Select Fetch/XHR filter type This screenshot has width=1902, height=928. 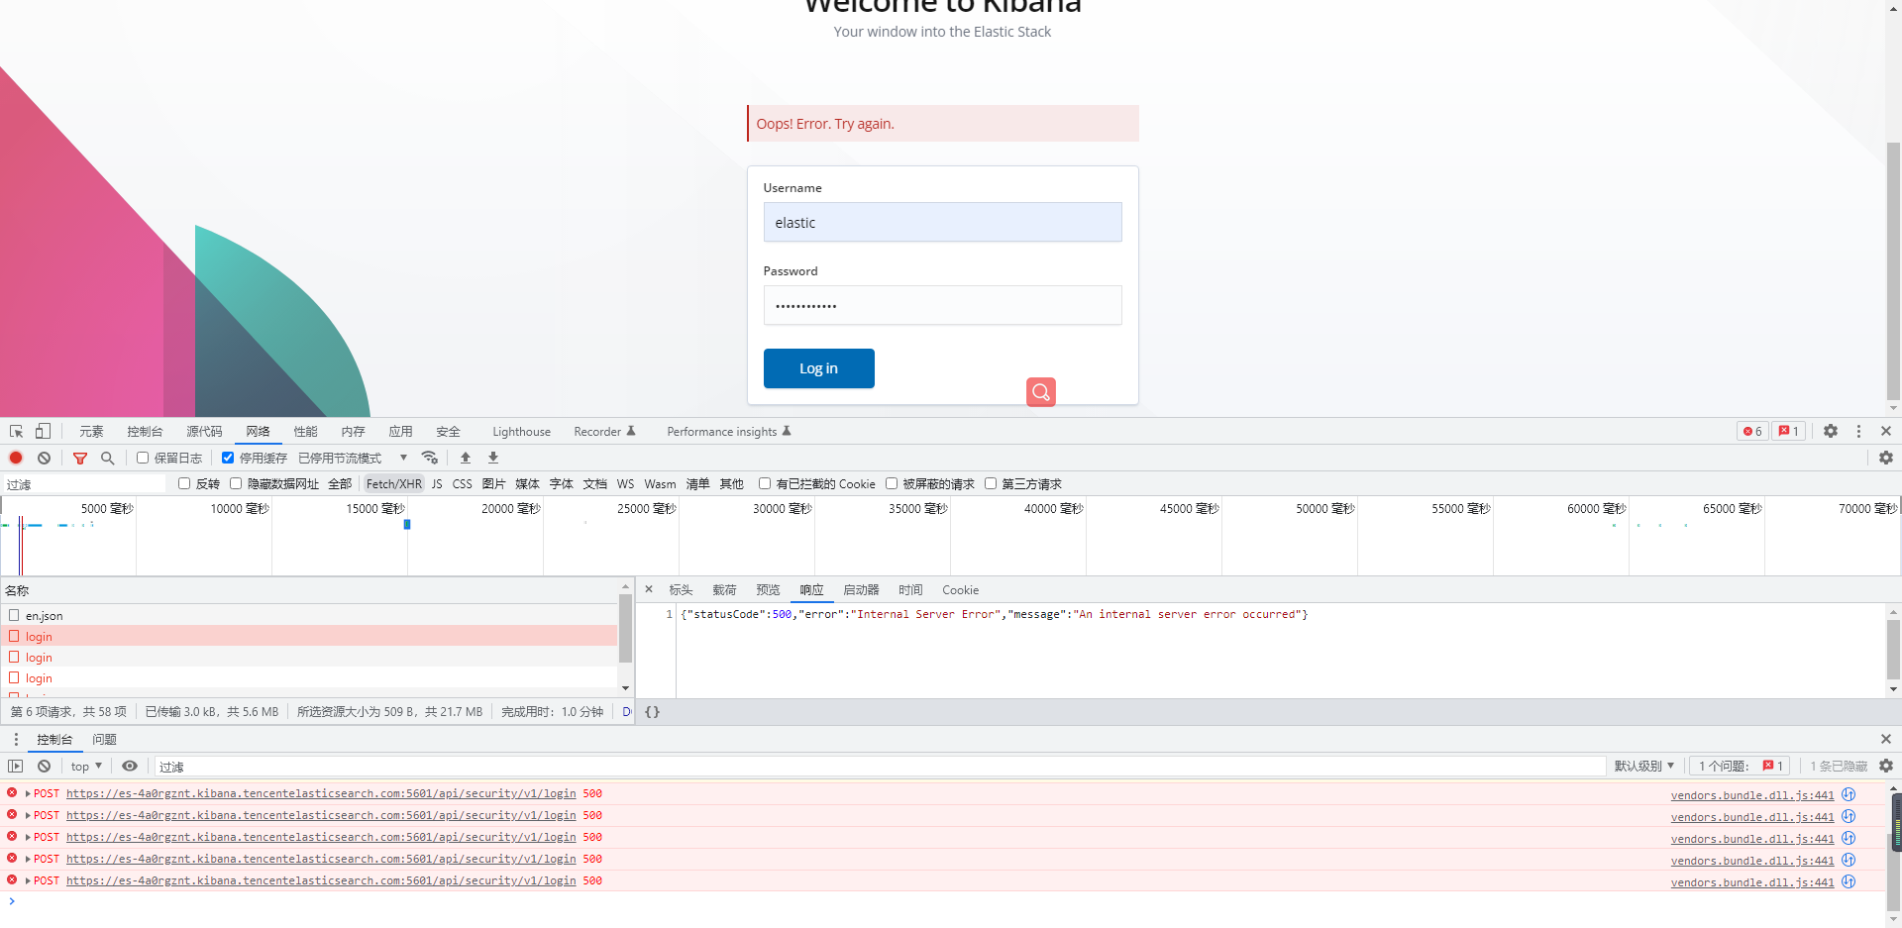pos(393,483)
